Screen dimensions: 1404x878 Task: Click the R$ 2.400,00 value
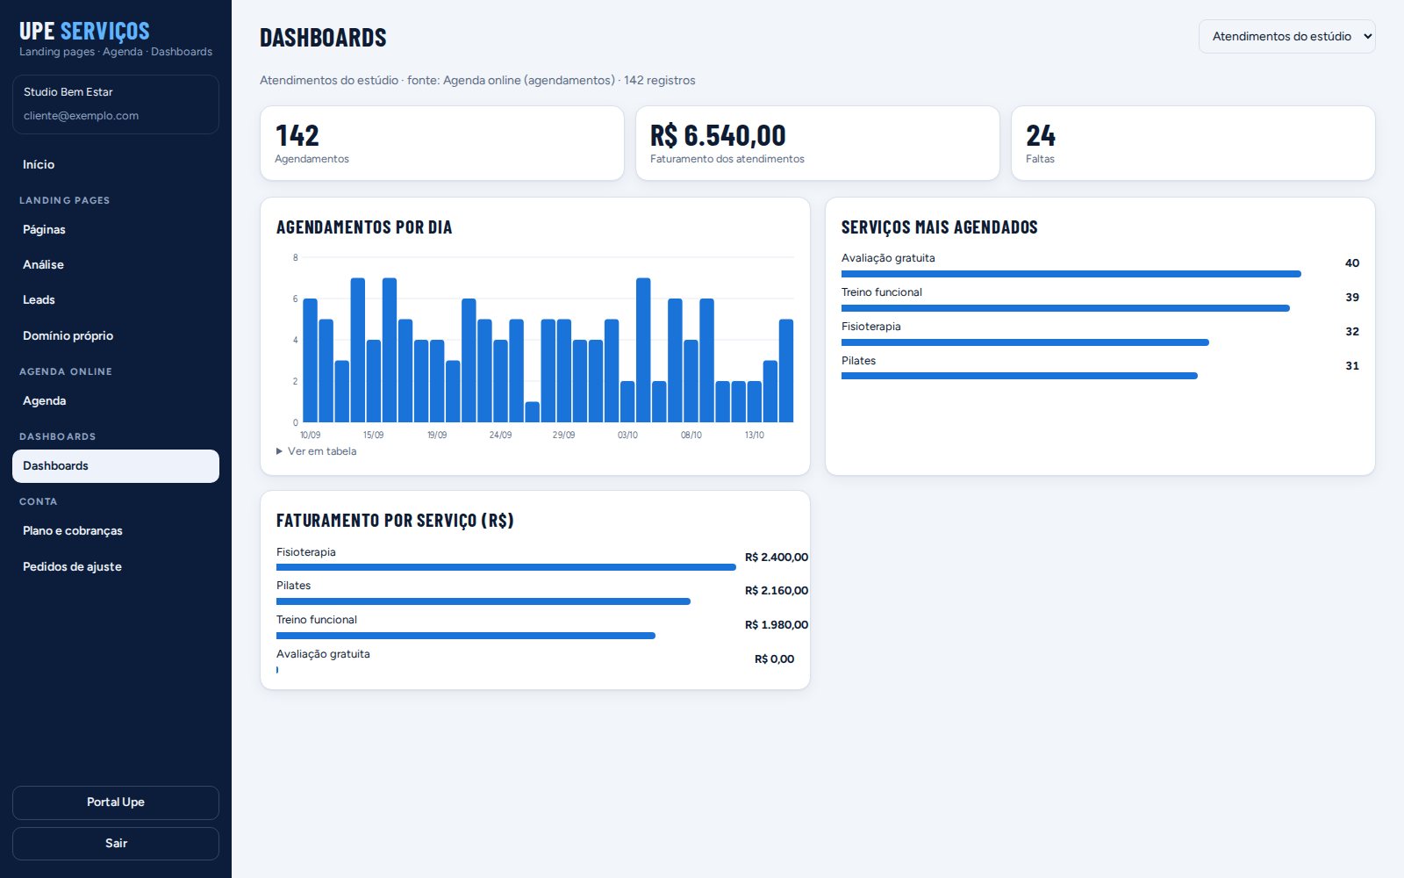point(777,558)
